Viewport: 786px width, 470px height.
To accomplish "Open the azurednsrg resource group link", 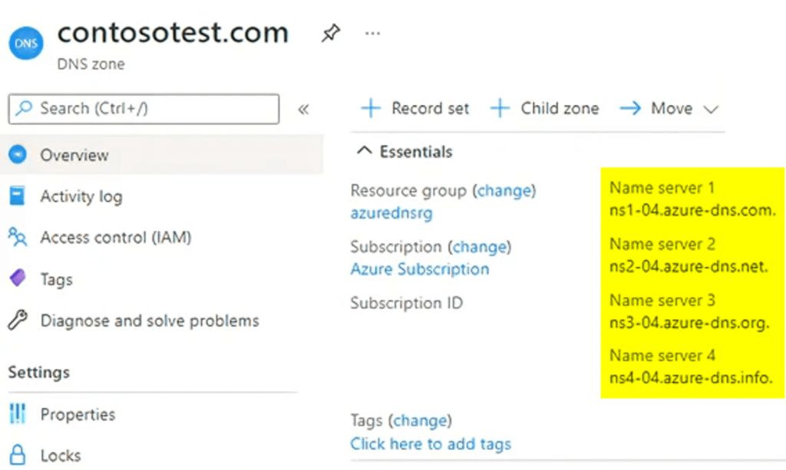I will coord(391,213).
